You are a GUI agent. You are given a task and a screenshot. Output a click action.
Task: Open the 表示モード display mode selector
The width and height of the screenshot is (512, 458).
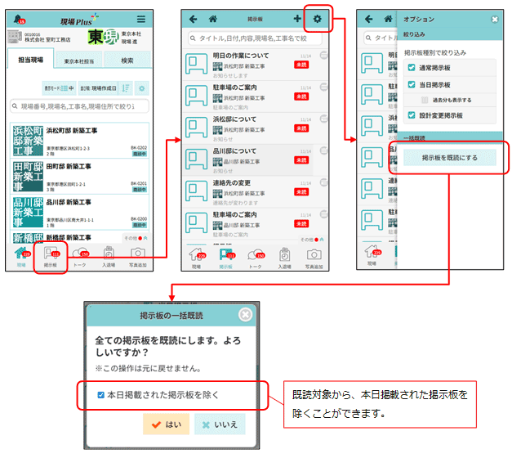point(59,88)
